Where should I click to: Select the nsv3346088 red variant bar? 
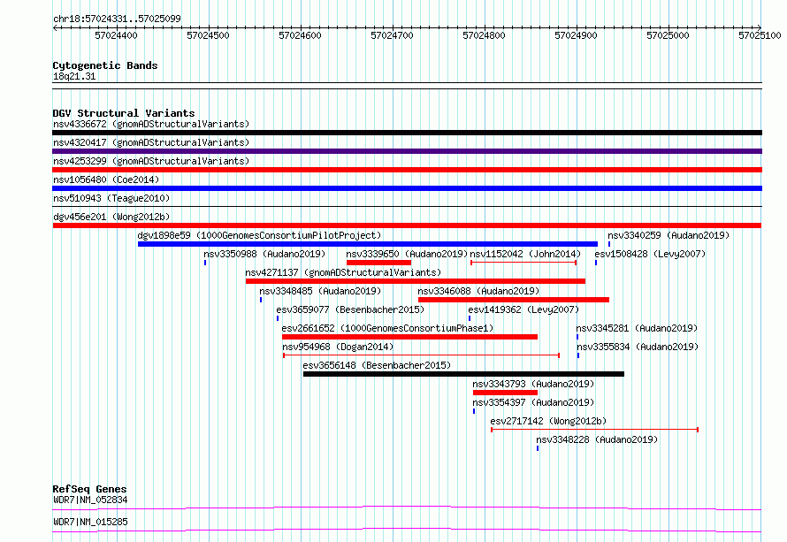pyautogui.click(x=514, y=300)
